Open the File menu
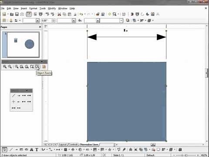The width and height of the screenshot is (209, 157). (x=3, y=8)
